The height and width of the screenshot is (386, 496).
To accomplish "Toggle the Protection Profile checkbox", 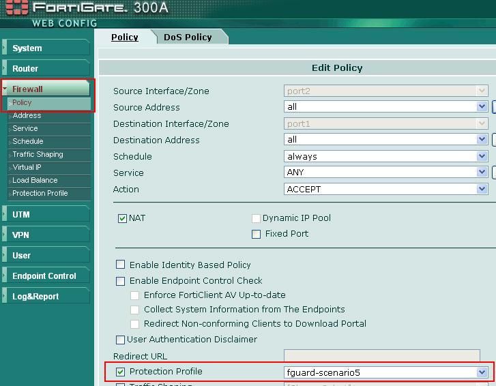I will [x=121, y=372].
